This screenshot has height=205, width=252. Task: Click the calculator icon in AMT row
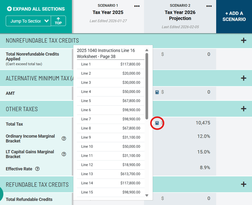(157, 92)
